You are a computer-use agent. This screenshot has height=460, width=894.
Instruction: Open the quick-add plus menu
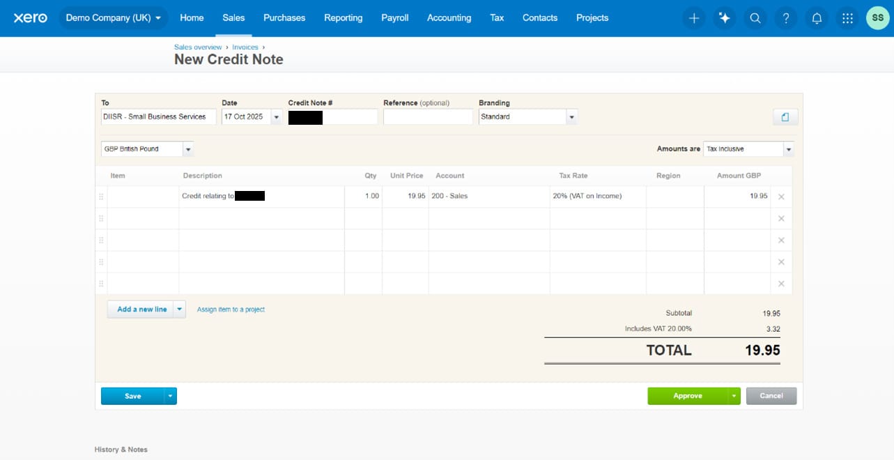pos(693,18)
